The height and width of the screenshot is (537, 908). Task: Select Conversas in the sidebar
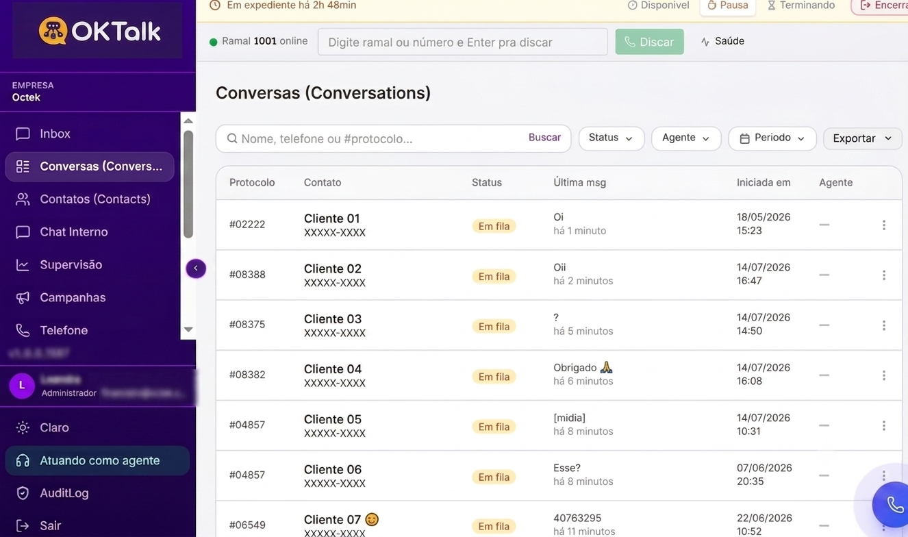(89, 166)
